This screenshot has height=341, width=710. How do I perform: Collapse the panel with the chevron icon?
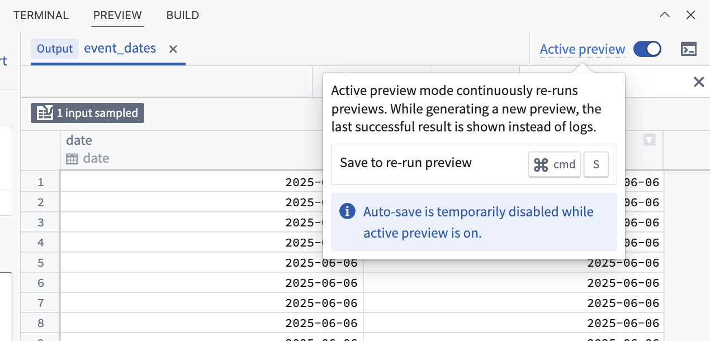point(664,15)
